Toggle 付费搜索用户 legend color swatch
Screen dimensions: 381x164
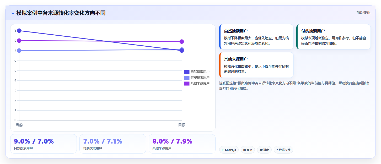pyautogui.click(x=186, y=78)
